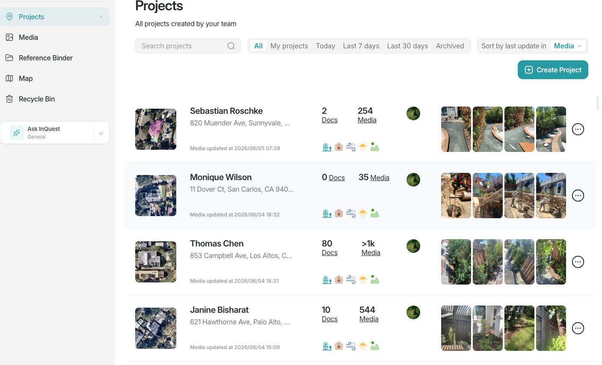This screenshot has height=365, width=602.
Task: Open the Monique Wilson project
Action: click(221, 177)
